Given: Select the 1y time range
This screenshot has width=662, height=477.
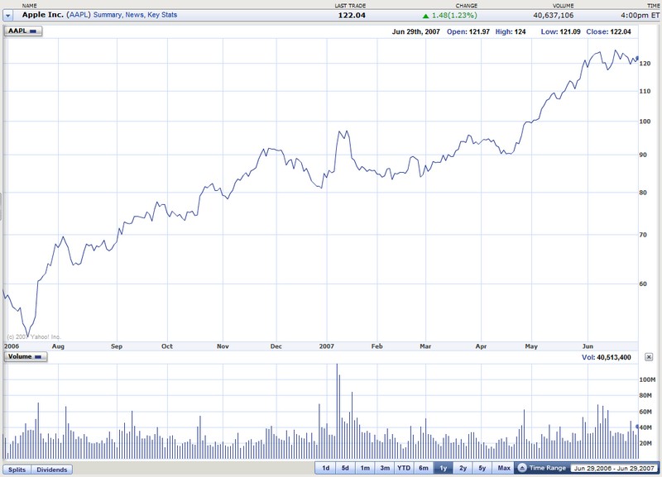Looking at the screenshot, I should click(x=443, y=468).
